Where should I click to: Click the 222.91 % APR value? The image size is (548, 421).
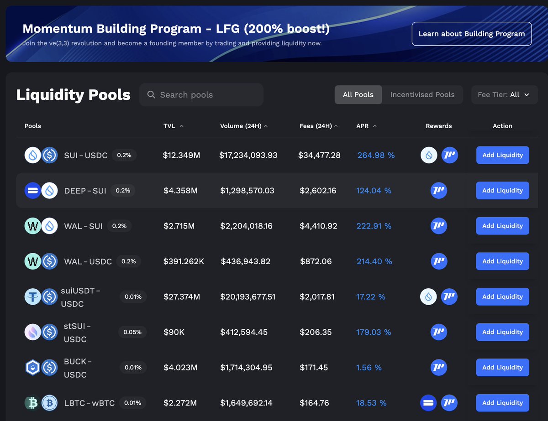point(374,226)
